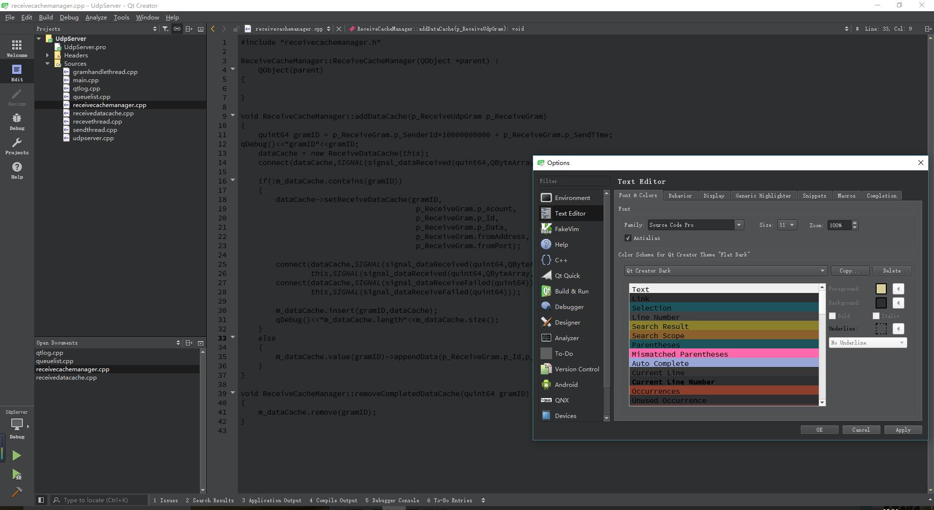
Task: Click the Copy... color scheme button
Action: pyautogui.click(x=849, y=271)
